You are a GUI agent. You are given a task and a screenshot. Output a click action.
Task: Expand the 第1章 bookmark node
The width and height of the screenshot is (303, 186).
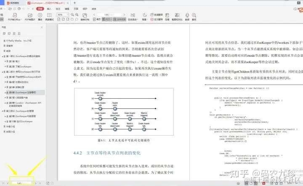pyautogui.click(x=5, y=61)
